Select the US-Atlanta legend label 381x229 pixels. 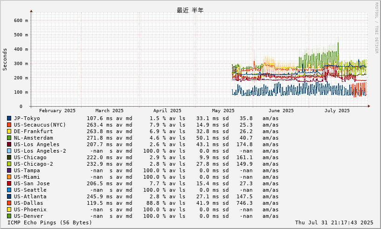point(30,196)
